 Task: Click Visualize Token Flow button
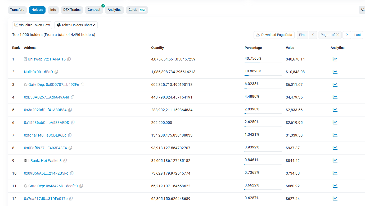[x=32, y=25]
